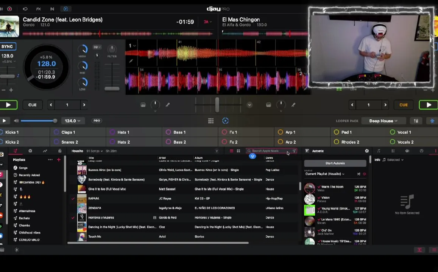
Task: Toggle the Hats 2 loop
Action: point(134,142)
